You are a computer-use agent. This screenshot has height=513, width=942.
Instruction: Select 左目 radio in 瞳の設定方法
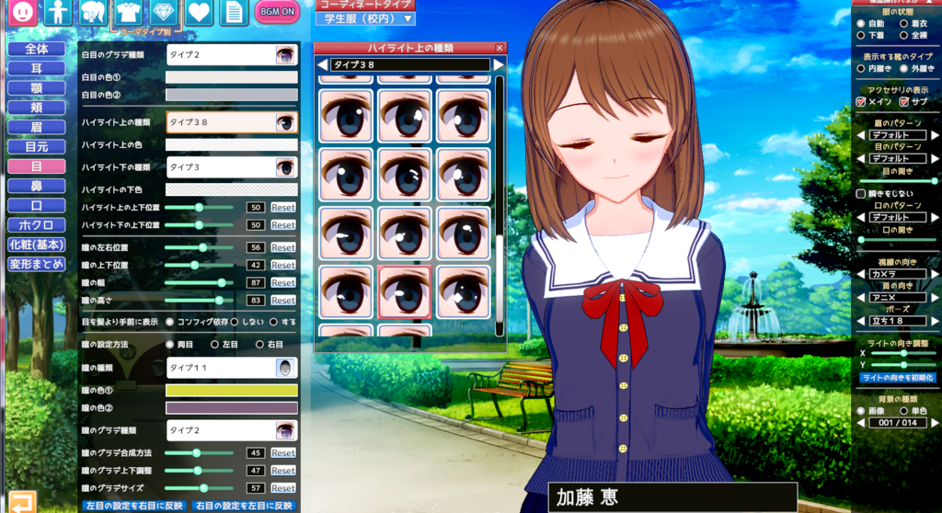[x=214, y=345]
